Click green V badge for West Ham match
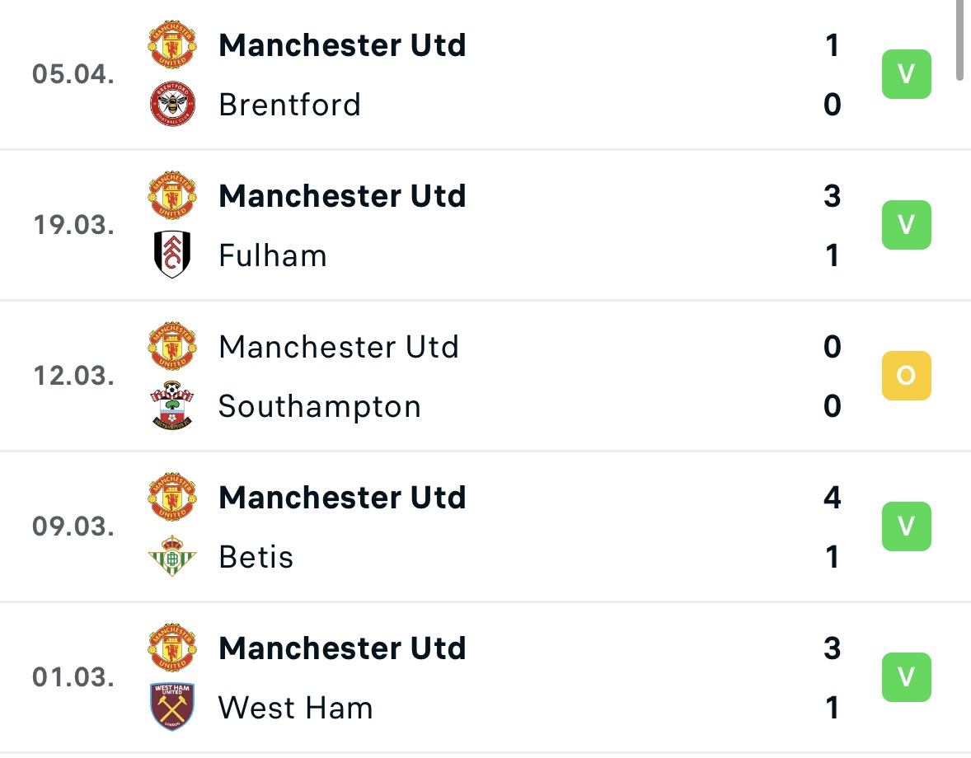 906,677
